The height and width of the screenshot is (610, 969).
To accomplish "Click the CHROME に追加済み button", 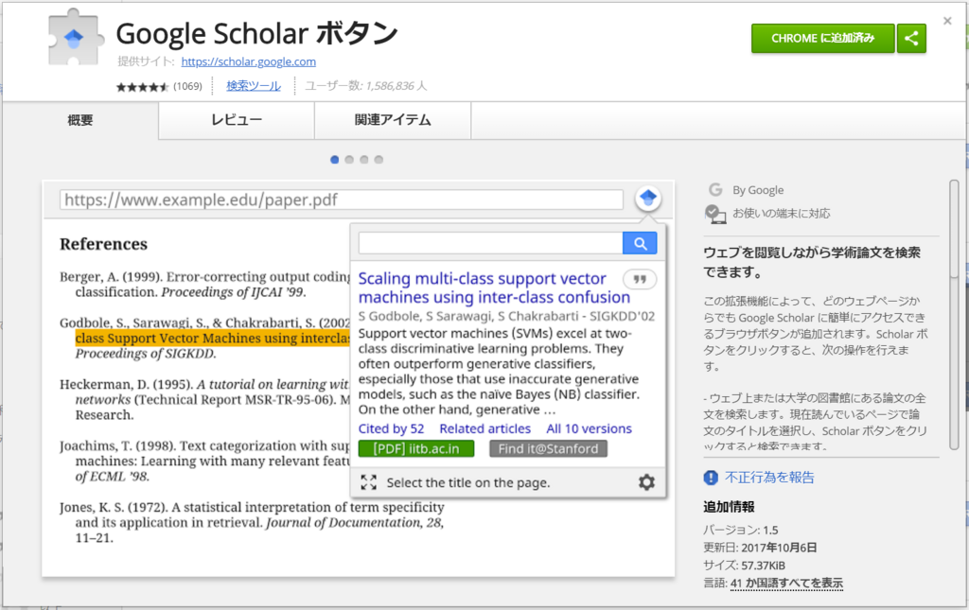I will (x=822, y=38).
